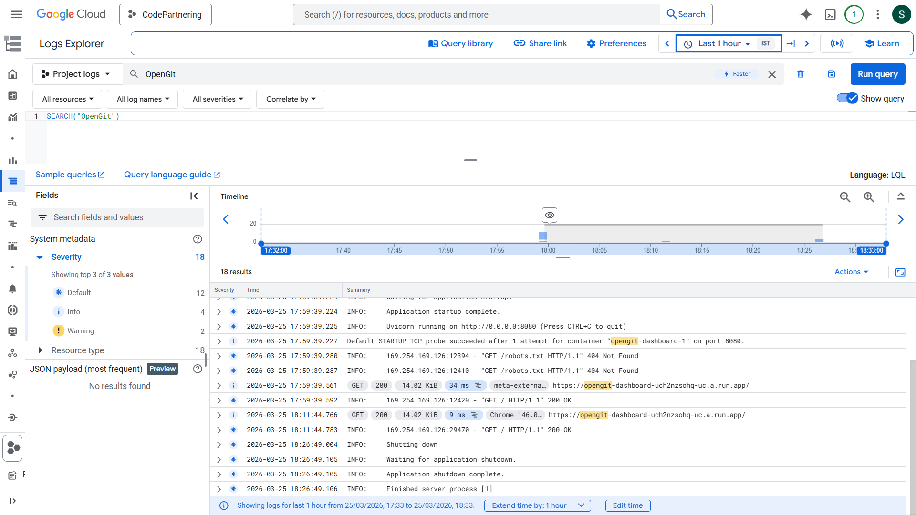This screenshot has height=515, width=916.
Task: Filter by Warning severity value
Action: [81, 330]
